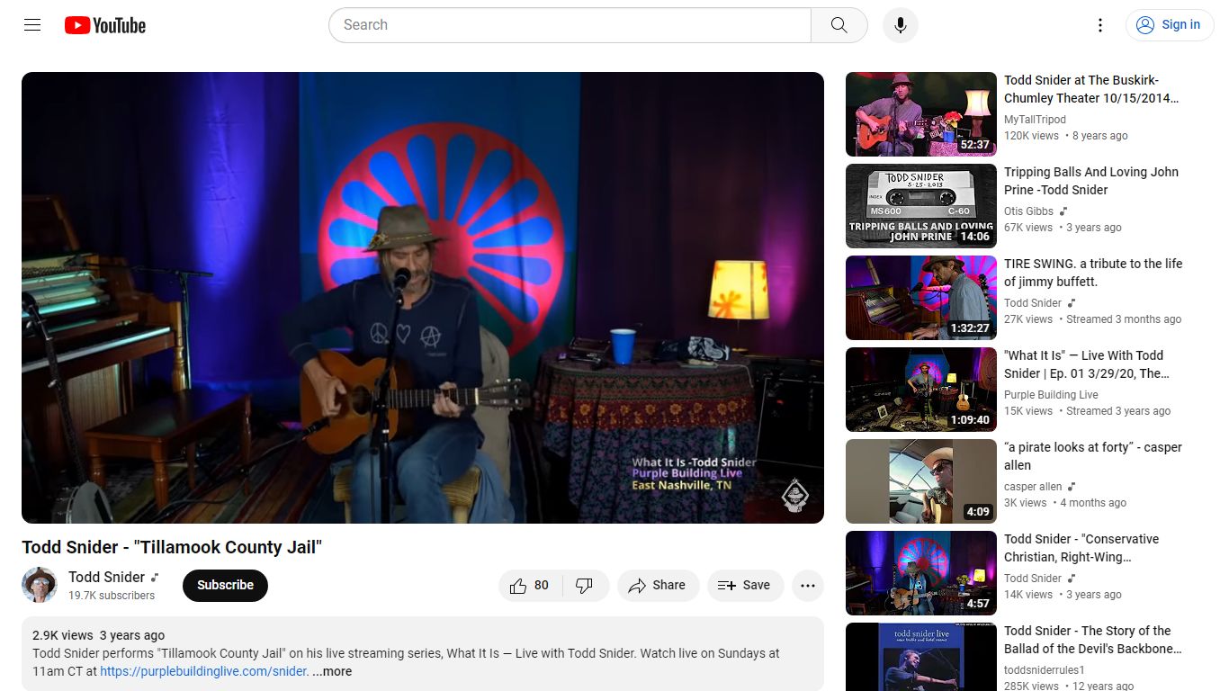The width and height of the screenshot is (1229, 691).
Task: Open more actions ellipsis under video
Action: 808,586
